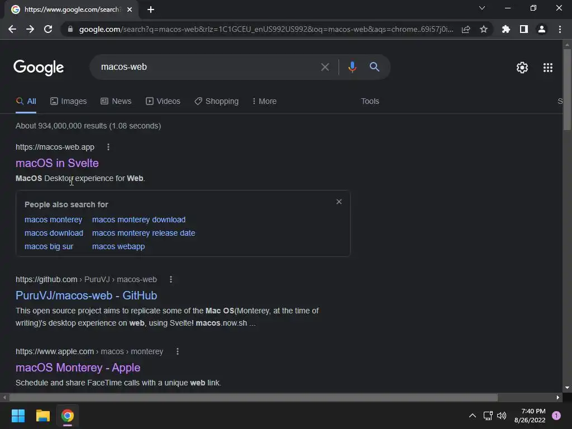Click the horizontal scrollbar right arrow
The height and width of the screenshot is (429, 572).
[x=558, y=397]
